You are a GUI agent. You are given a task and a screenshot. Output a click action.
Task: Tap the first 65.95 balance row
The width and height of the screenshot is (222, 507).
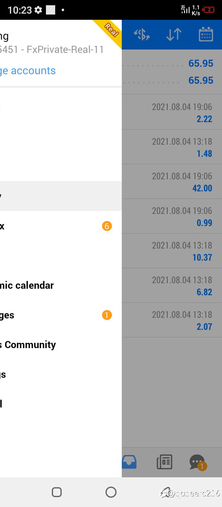(x=172, y=63)
